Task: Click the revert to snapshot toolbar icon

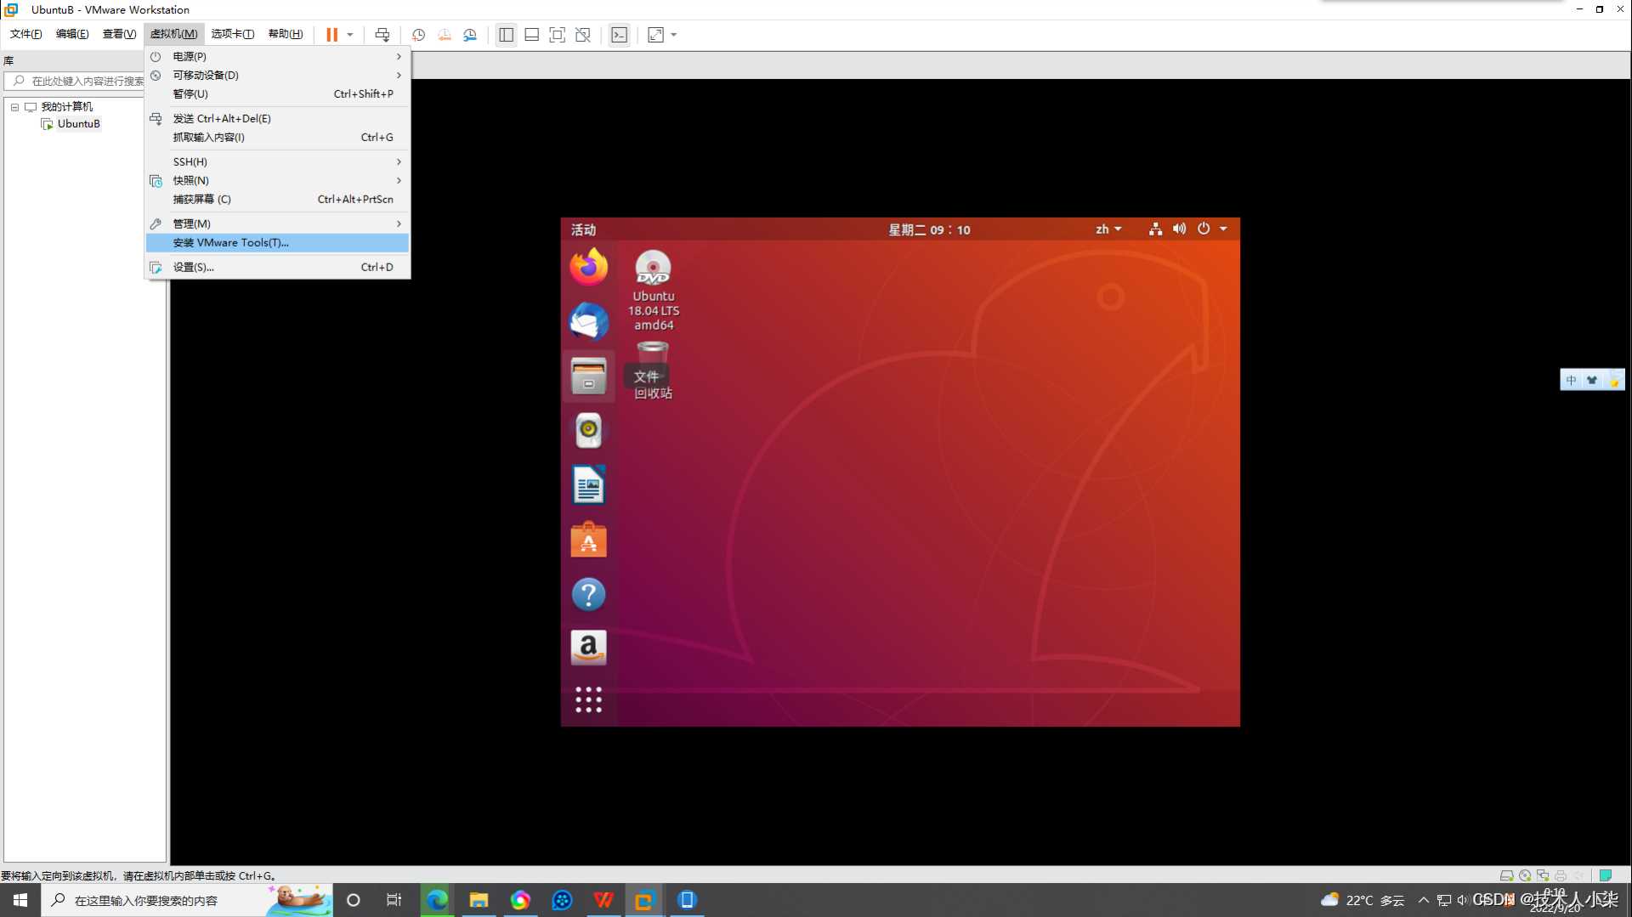Action: [445, 35]
